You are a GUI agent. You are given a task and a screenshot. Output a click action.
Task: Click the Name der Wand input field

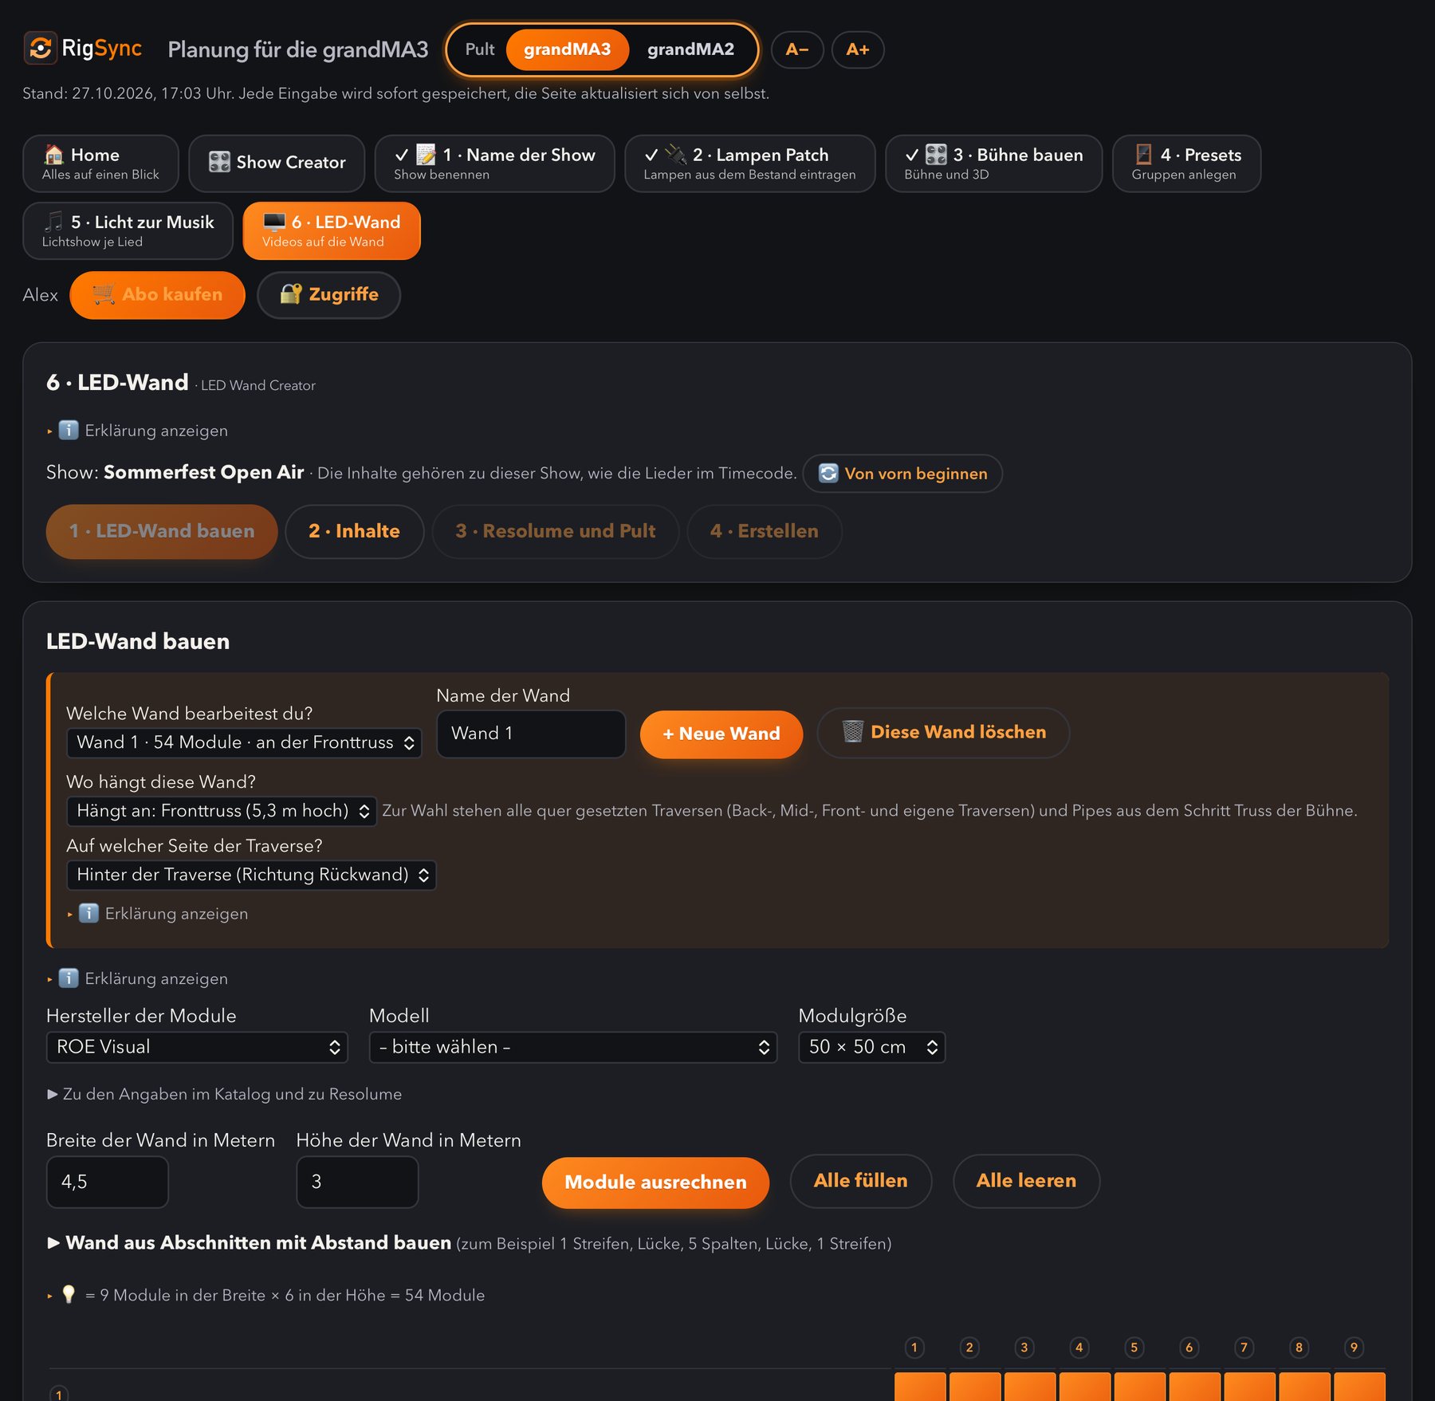coord(531,734)
